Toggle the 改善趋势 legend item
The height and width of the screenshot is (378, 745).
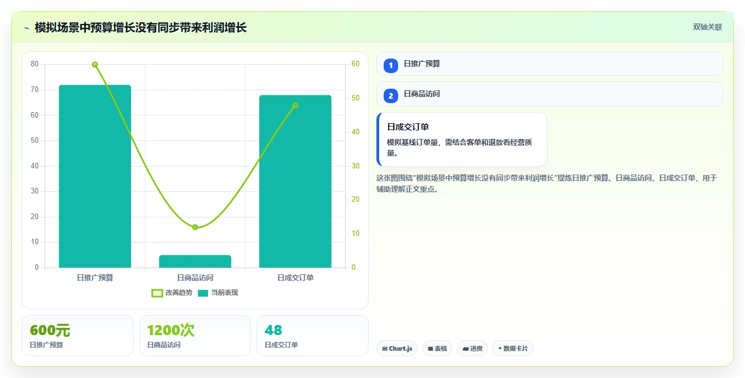point(172,293)
